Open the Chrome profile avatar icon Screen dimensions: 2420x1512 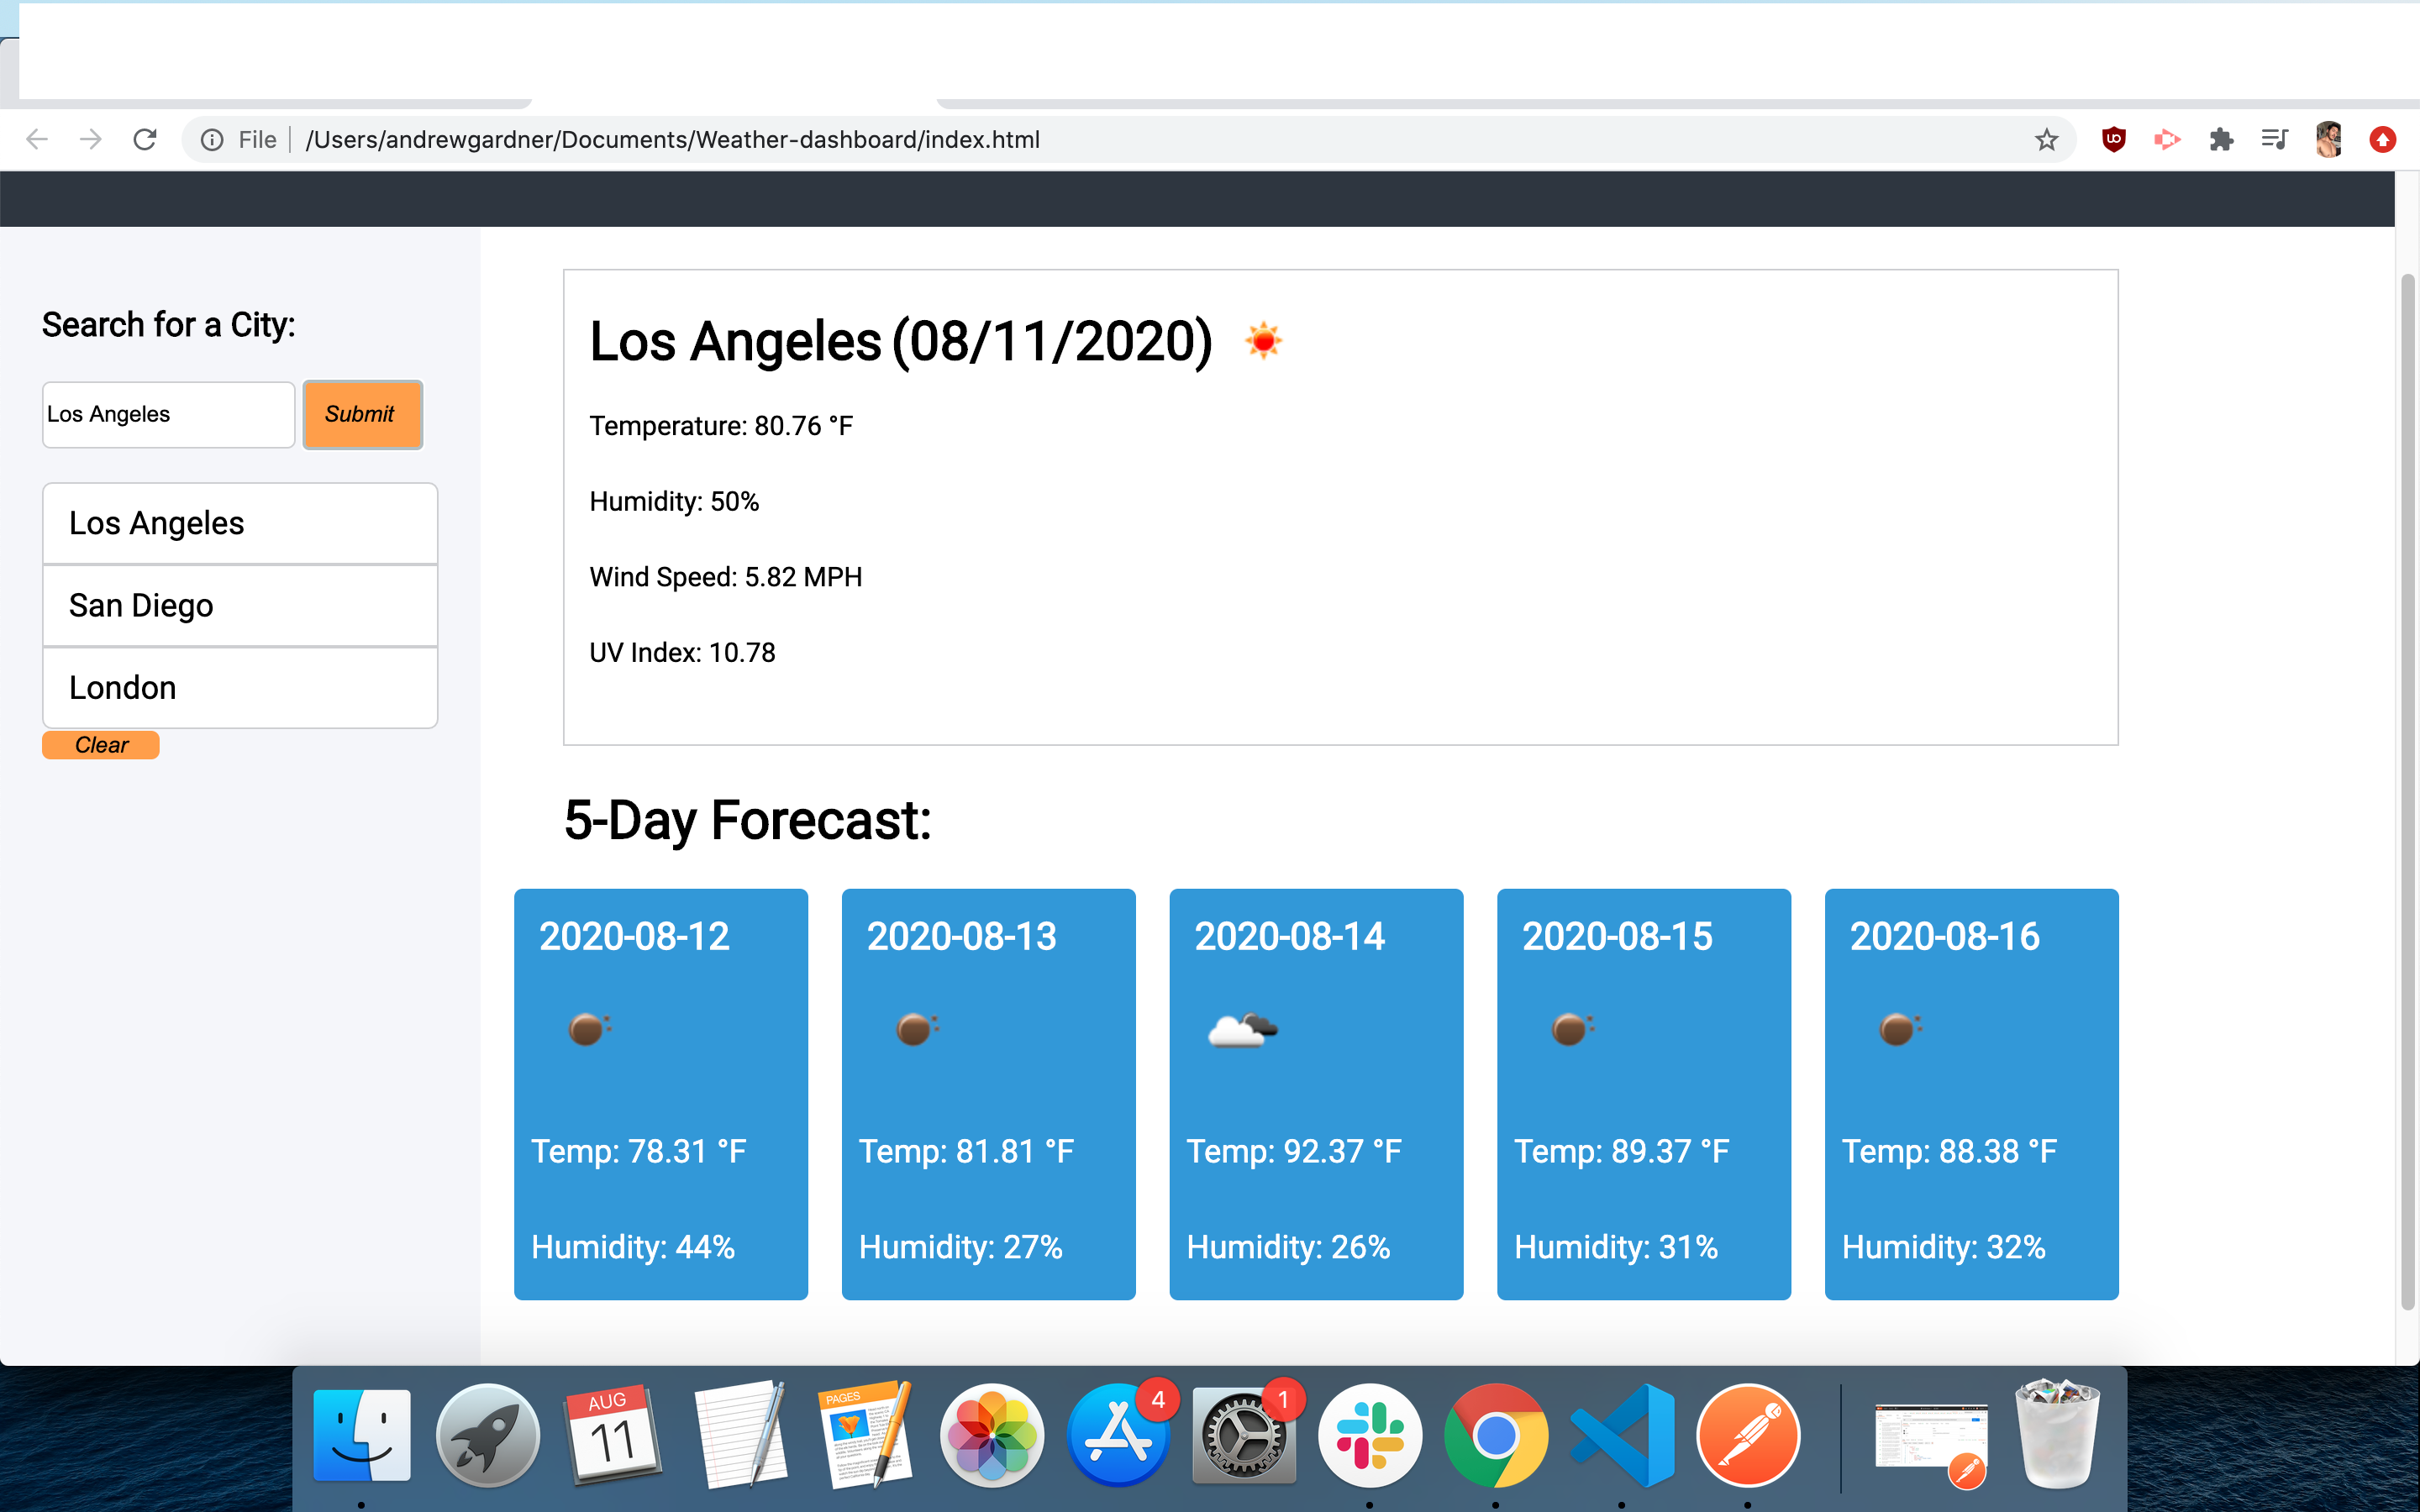[2328, 139]
